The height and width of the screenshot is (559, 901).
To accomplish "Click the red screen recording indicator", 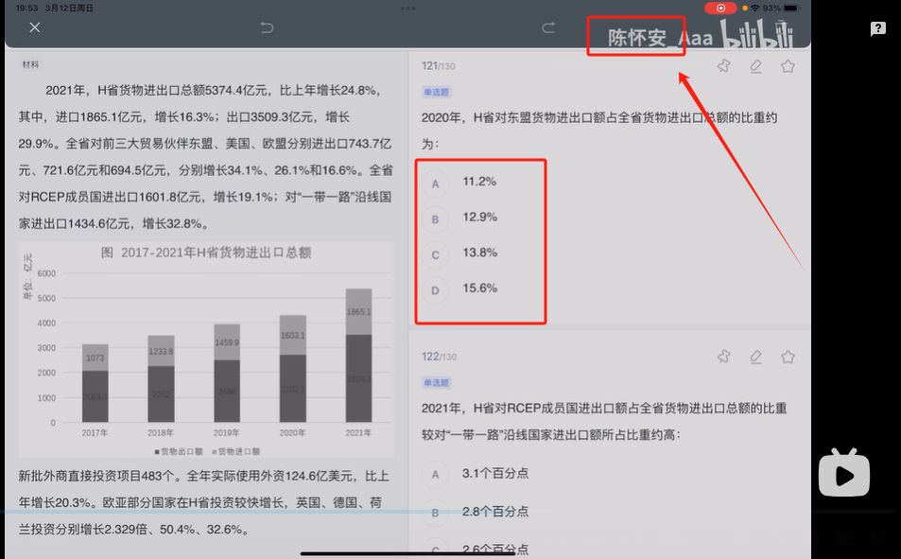I will 720,9.
